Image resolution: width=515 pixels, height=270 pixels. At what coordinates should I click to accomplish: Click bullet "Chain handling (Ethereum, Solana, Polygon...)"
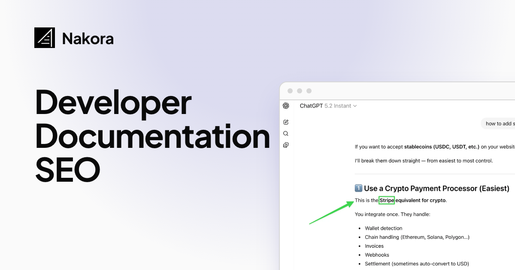417,237
